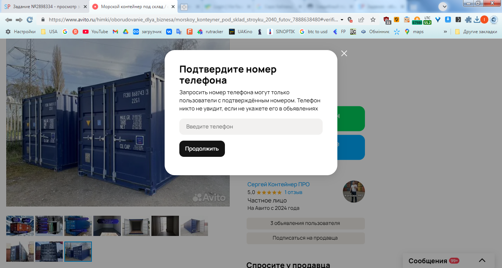Select the orange container first thumbnail
The width and height of the screenshot is (502, 268).
coord(20,226)
